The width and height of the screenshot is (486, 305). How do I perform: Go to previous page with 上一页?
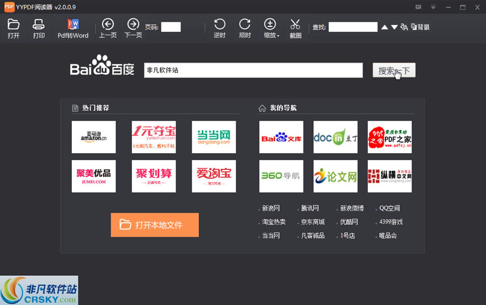pos(108,28)
